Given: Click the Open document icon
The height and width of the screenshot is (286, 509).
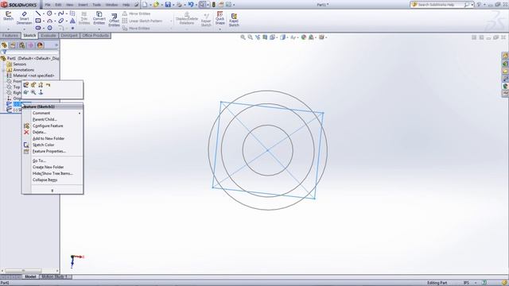Looking at the screenshot, I should pyautogui.click(x=156, y=5).
